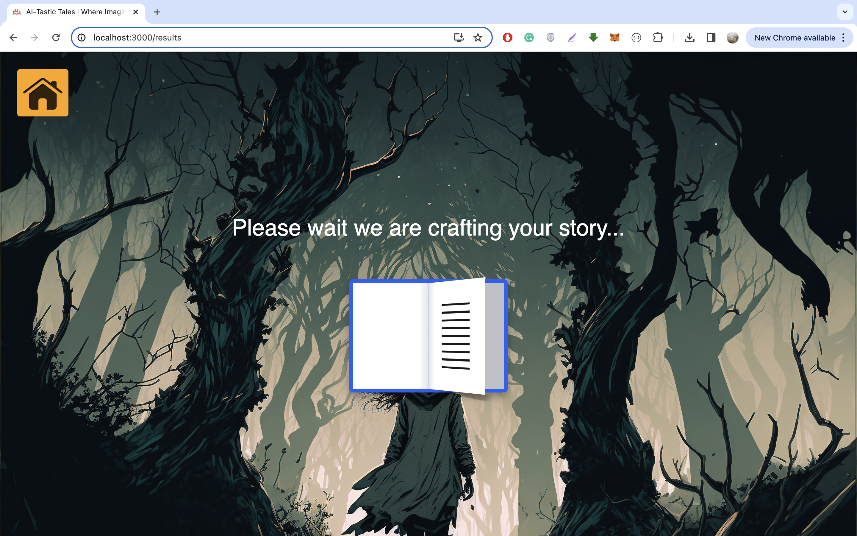
Task: Toggle the Chrome side panel
Action: coord(711,38)
